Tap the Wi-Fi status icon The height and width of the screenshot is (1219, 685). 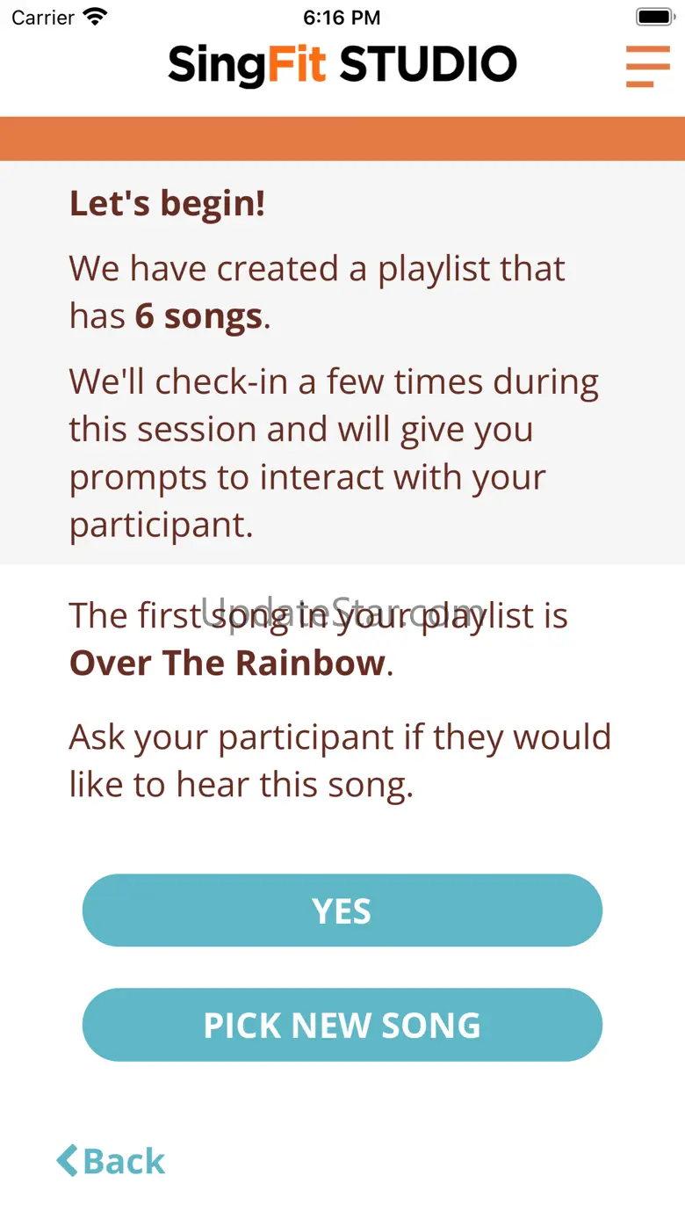tap(94, 17)
